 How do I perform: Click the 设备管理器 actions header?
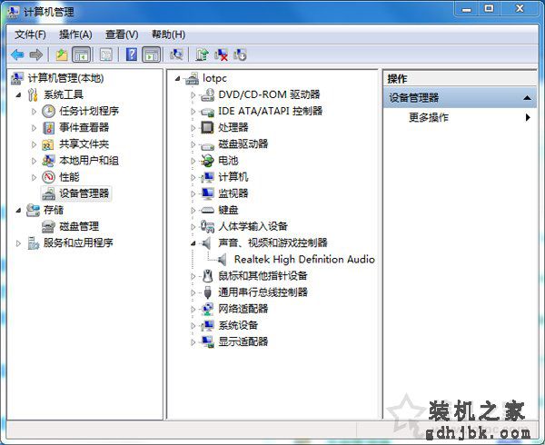[x=460, y=98]
